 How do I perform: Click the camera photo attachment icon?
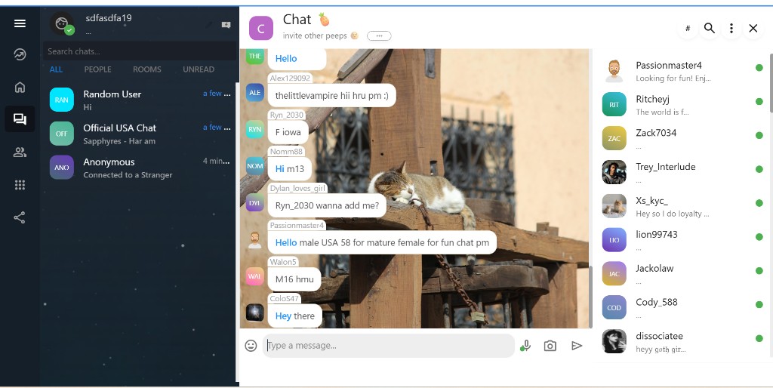550,346
